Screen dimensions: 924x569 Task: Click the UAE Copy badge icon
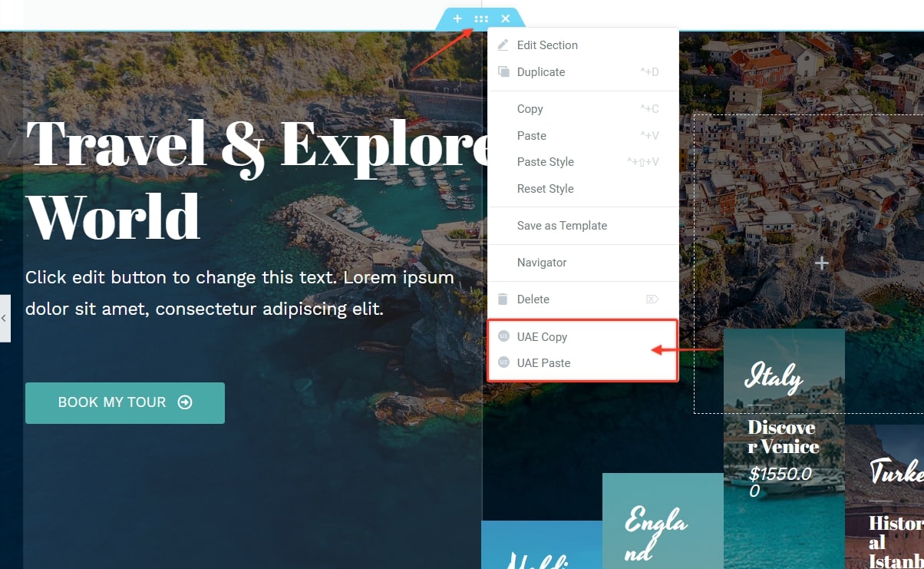coord(503,336)
